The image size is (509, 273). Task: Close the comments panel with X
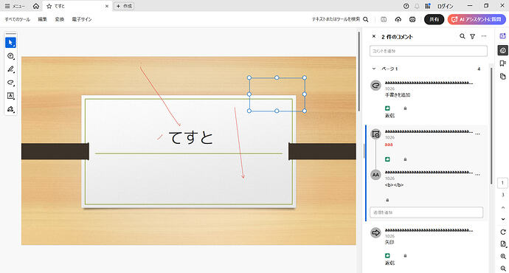click(373, 36)
